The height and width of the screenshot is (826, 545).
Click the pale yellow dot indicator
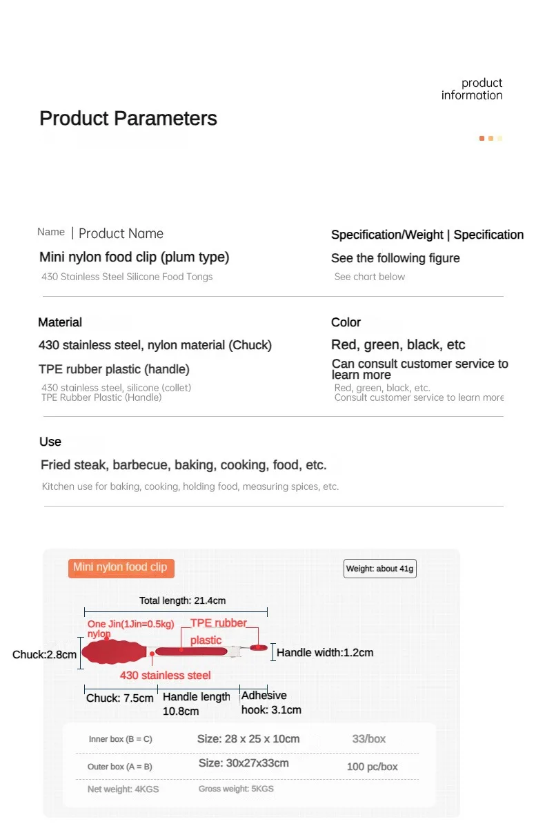[499, 139]
